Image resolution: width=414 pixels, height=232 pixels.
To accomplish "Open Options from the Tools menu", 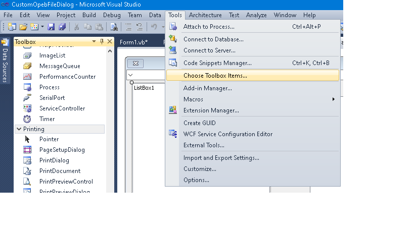I will coord(253,180).
